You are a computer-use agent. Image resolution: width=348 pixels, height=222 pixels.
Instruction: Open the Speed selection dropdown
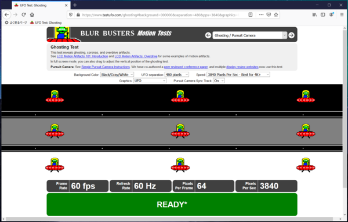[x=238, y=75]
